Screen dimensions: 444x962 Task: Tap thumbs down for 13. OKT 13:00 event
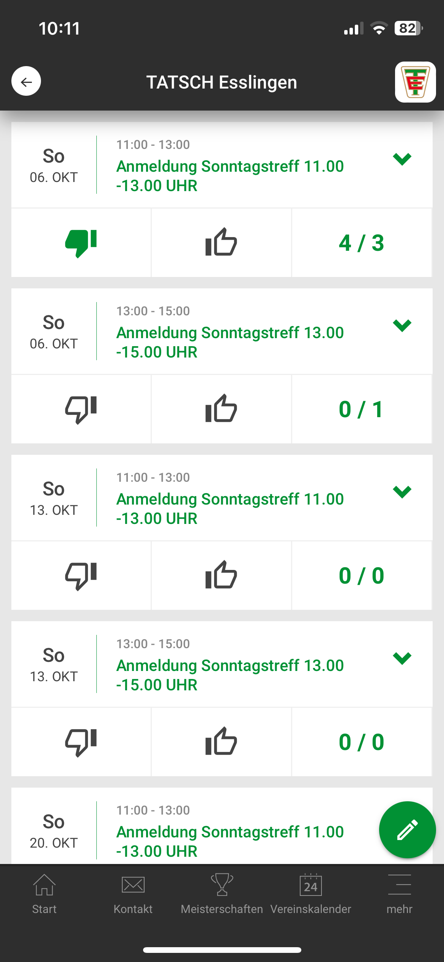coord(81,742)
